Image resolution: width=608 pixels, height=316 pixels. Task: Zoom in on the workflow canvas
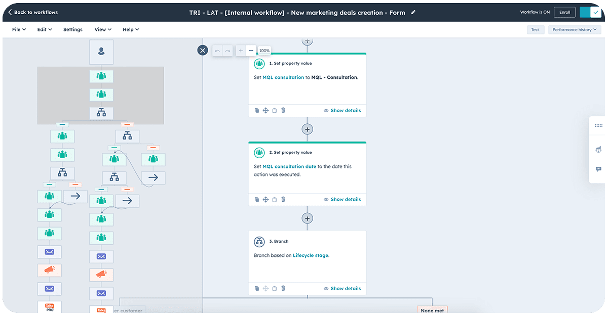tap(241, 51)
